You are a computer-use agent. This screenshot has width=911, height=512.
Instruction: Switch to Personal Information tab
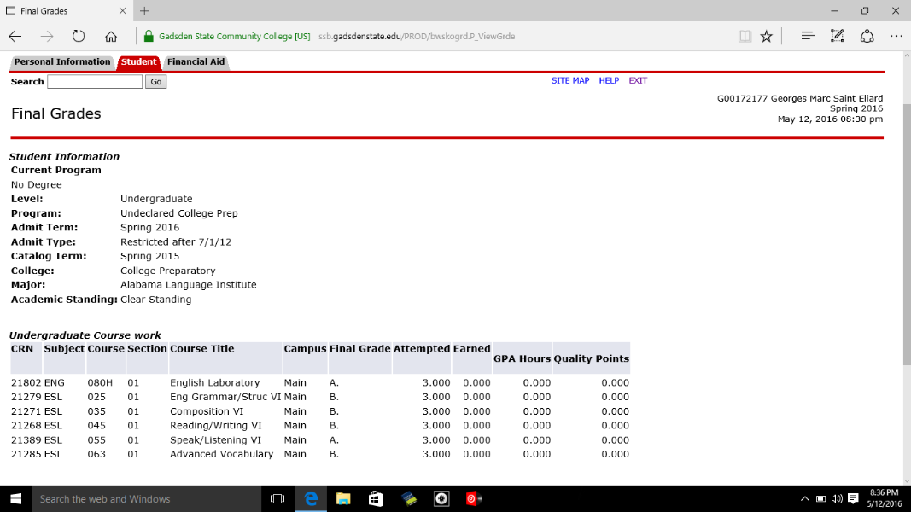coord(62,62)
